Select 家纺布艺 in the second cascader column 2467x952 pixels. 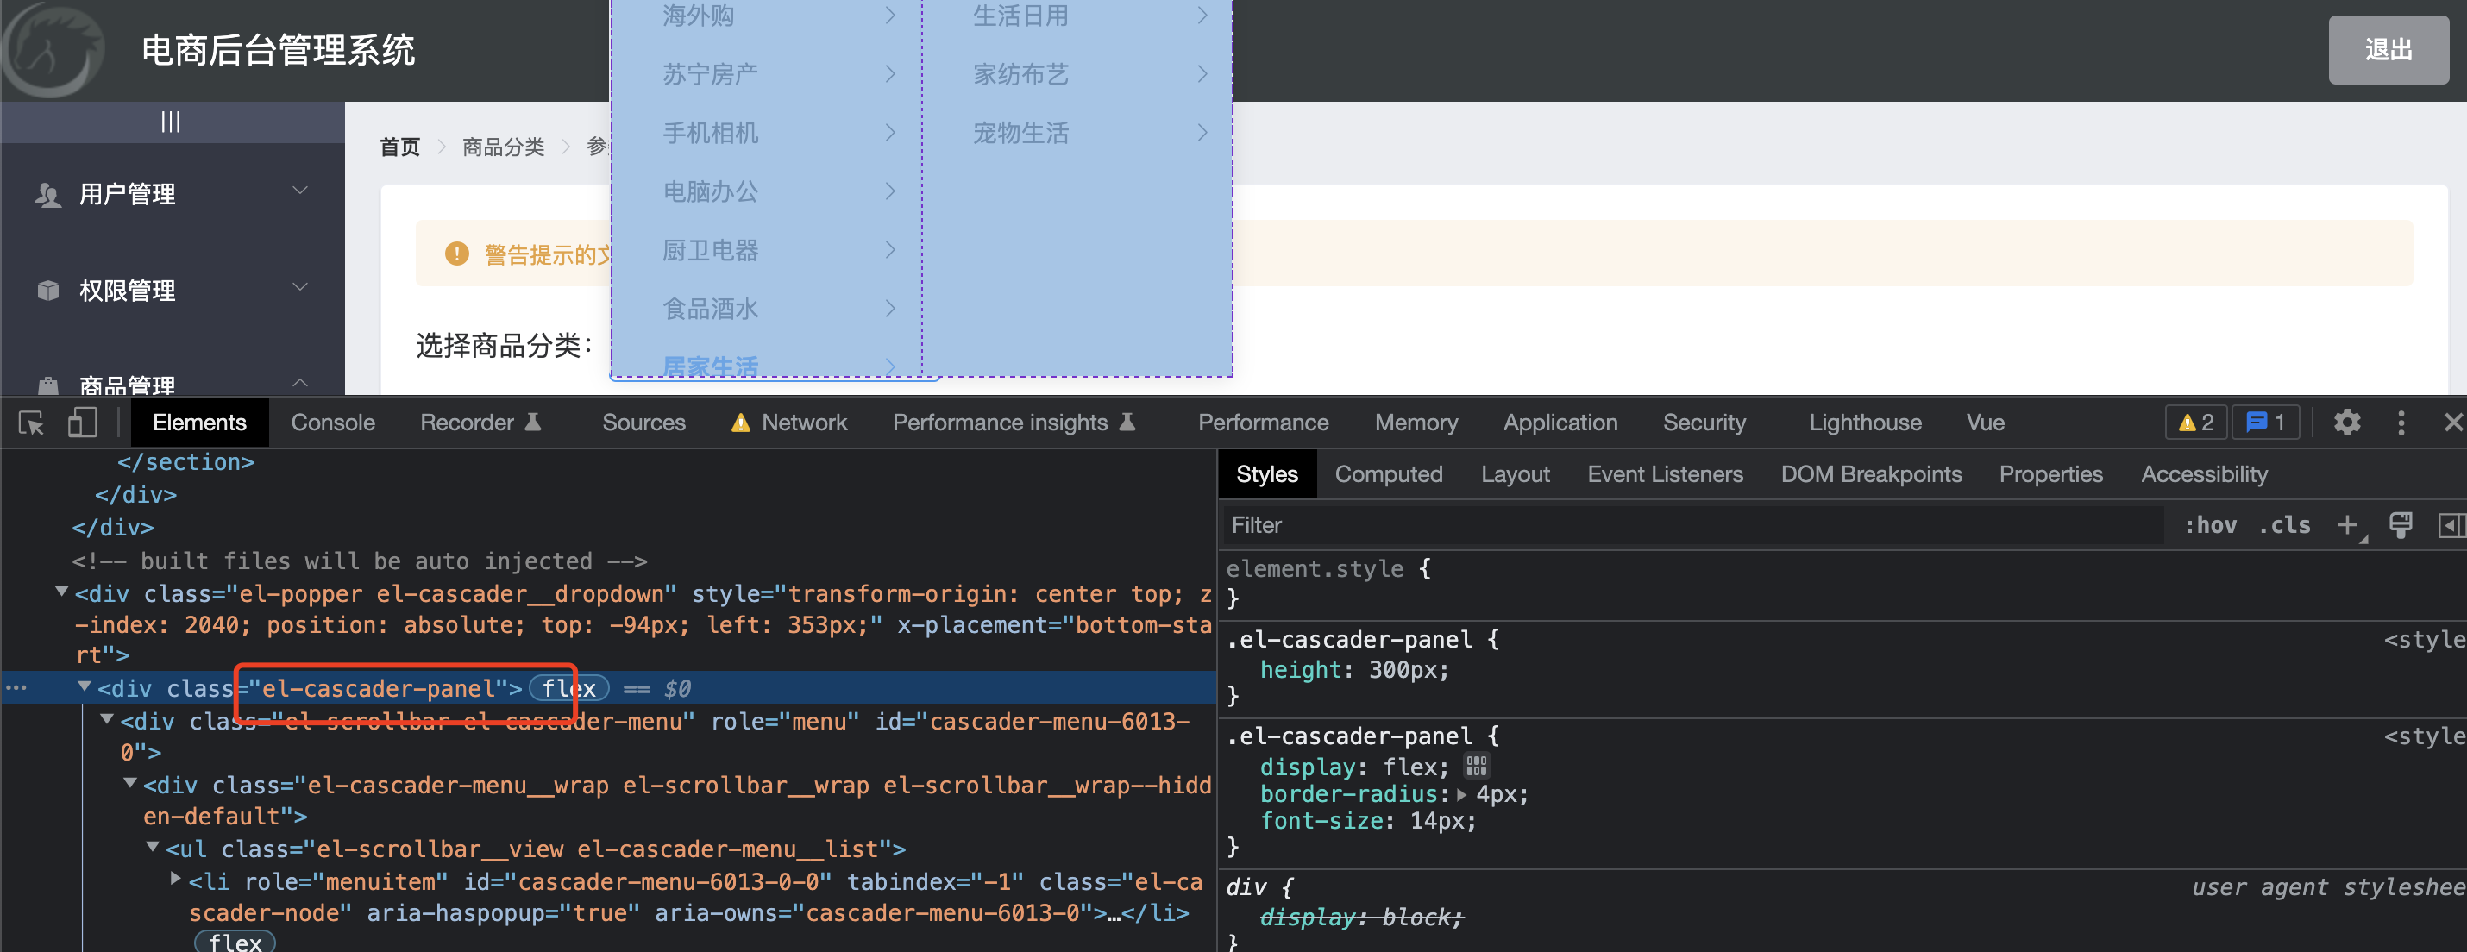[1077, 74]
